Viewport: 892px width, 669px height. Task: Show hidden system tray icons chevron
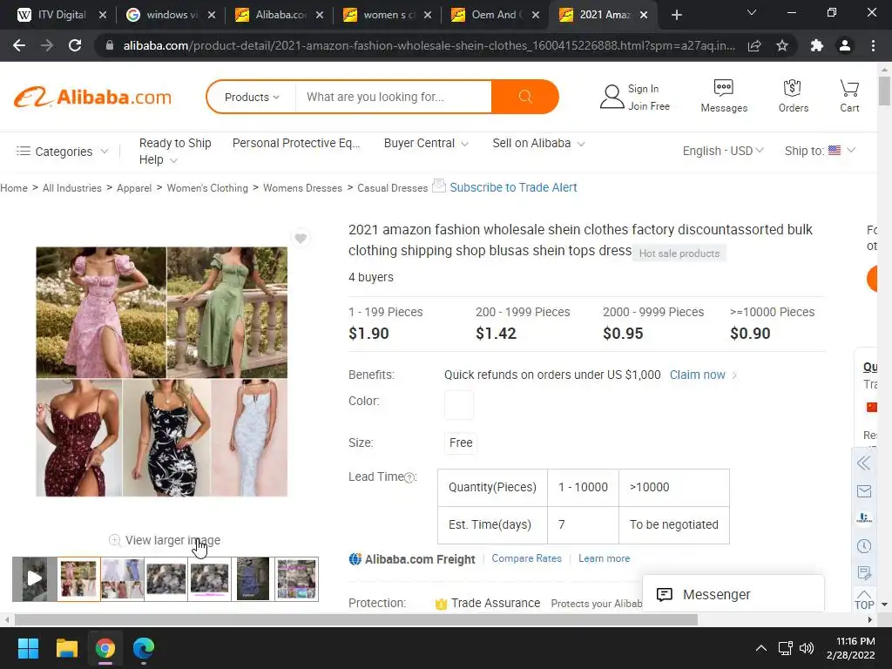pos(760,648)
